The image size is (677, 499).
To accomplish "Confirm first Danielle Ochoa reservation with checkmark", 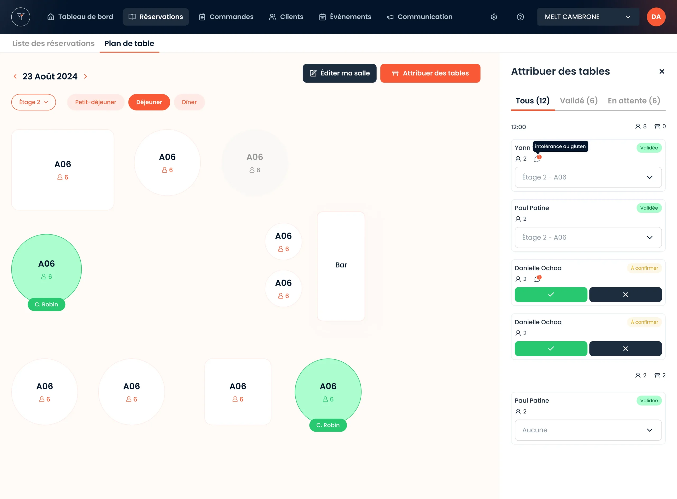I will (551, 294).
